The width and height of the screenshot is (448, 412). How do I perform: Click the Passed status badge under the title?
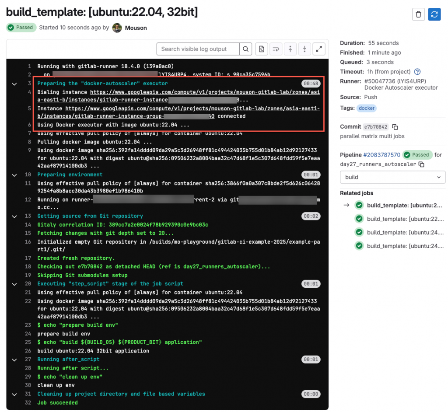tap(21, 28)
